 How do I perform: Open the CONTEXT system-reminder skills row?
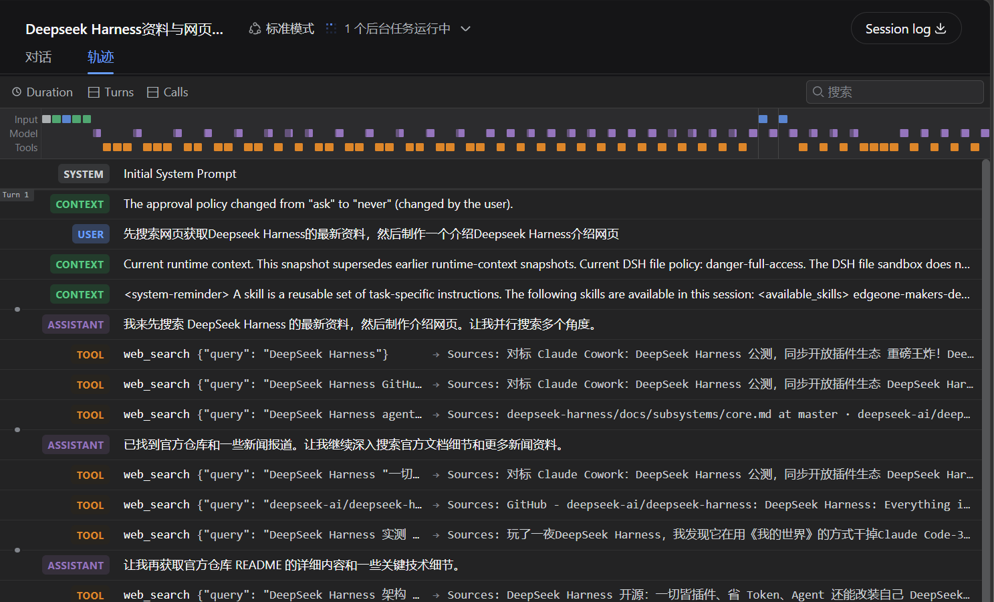(x=491, y=294)
